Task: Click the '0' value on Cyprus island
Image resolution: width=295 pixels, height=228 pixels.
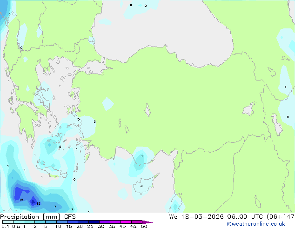Action: [141, 186]
